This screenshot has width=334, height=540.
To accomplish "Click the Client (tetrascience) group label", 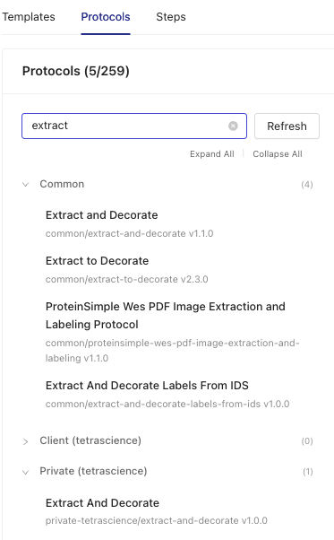I will [90, 440].
